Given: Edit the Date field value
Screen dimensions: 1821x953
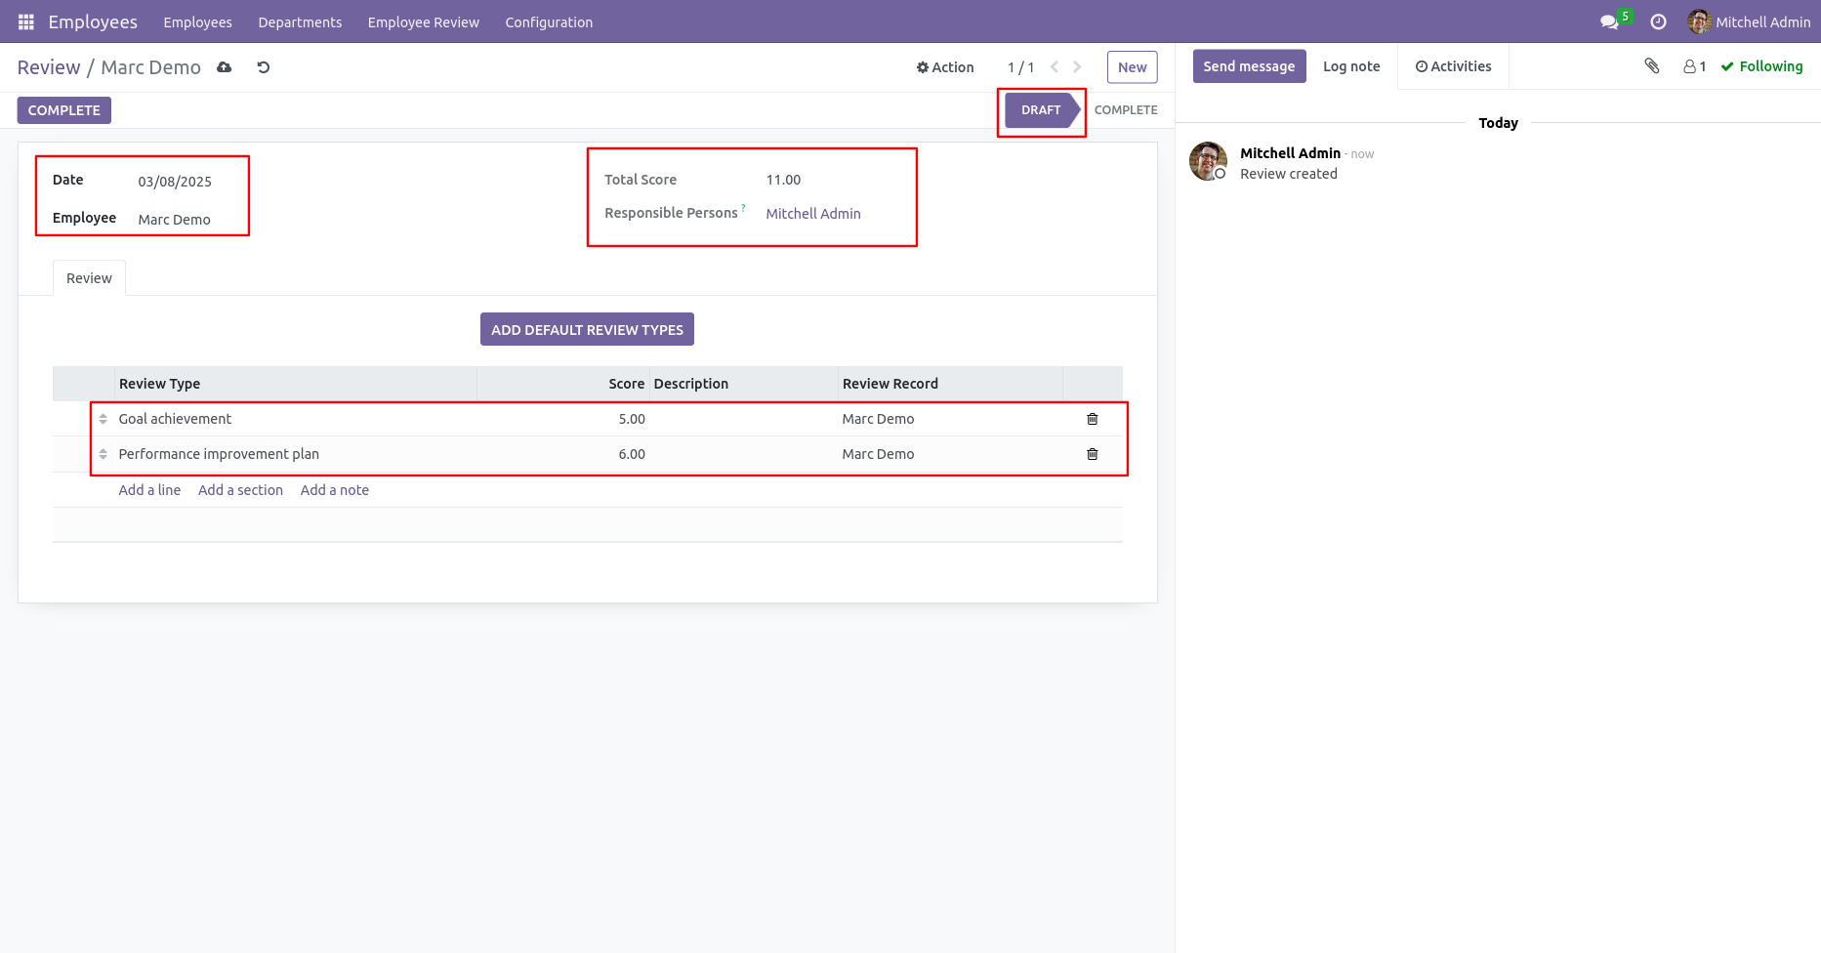Looking at the screenshot, I should 175,182.
